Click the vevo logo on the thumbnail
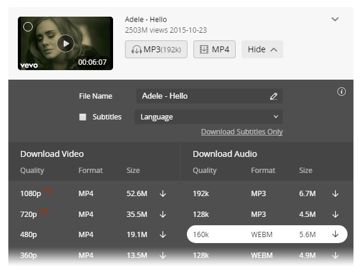Image resolution: width=363 pixels, height=271 pixels. pos(29,65)
